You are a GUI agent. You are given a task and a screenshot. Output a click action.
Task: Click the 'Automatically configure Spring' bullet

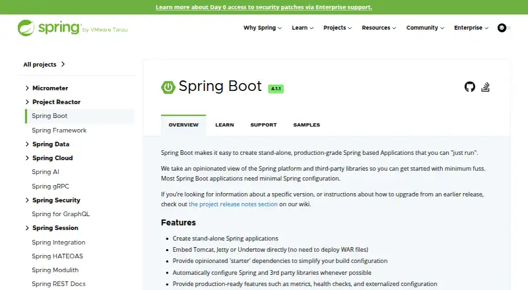[272, 272]
